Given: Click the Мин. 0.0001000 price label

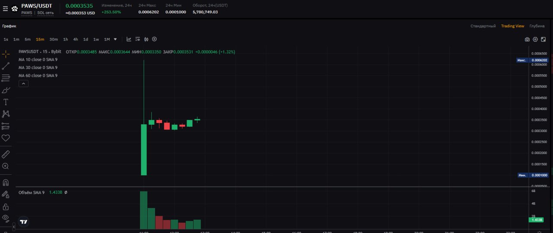Looking at the screenshot, I should pos(532,175).
